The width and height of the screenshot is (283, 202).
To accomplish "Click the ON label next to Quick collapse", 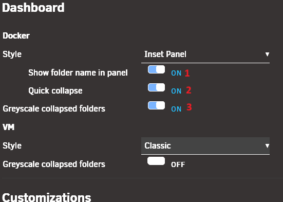I will point(176,91).
